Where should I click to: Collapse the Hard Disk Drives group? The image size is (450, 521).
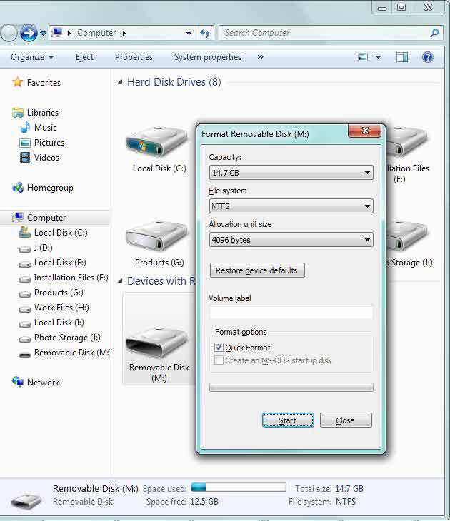click(120, 82)
